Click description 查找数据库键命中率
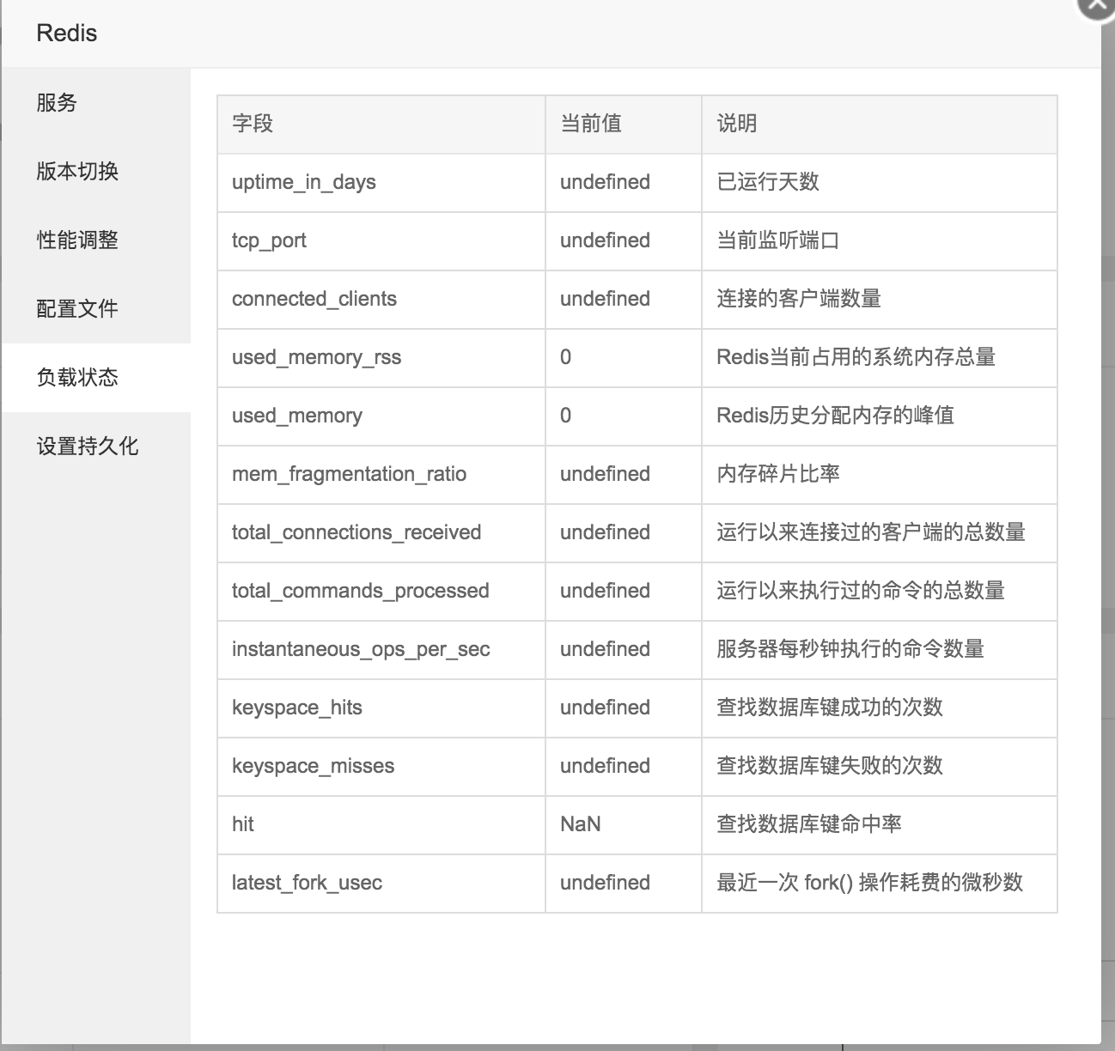This screenshot has width=1115, height=1051. [x=809, y=824]
